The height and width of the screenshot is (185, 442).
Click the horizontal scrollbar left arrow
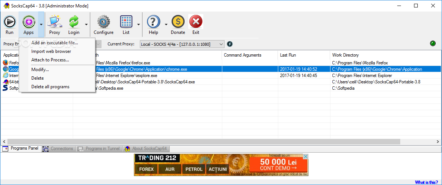(3, 141)
